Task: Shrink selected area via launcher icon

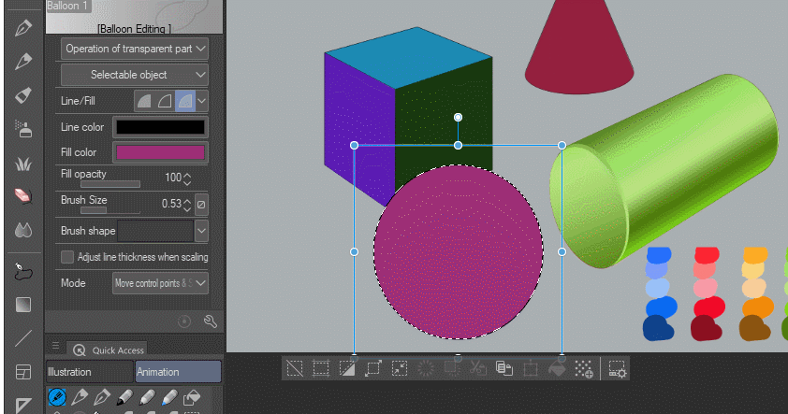Action: coord(400,369)
